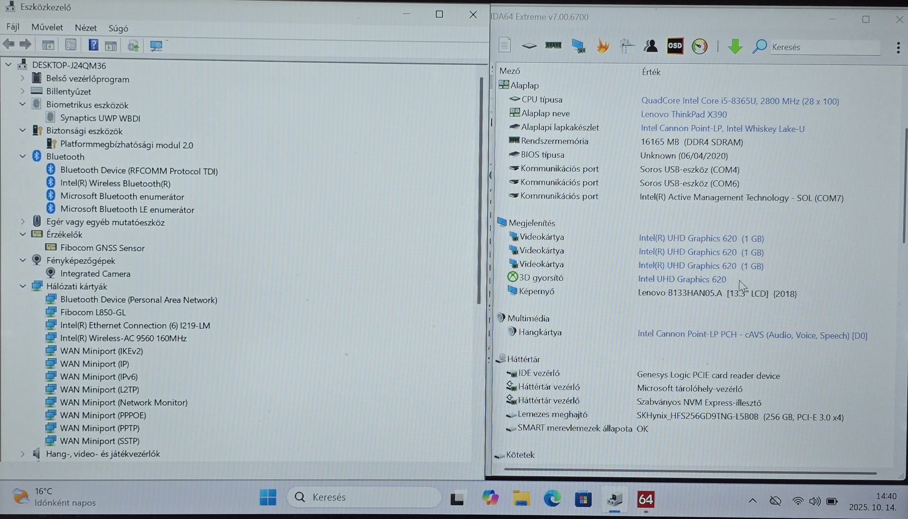908x519 pixels.
Task: Click the Device Manager vertical scrollbar
Action: tap(480, 190)
